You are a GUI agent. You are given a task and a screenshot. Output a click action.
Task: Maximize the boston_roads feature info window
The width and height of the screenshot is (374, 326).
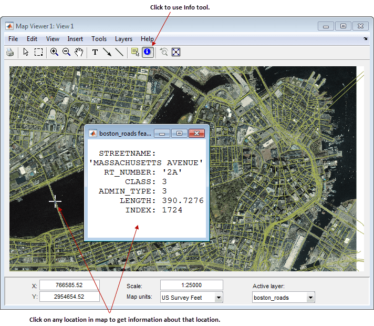coord(179,134)
